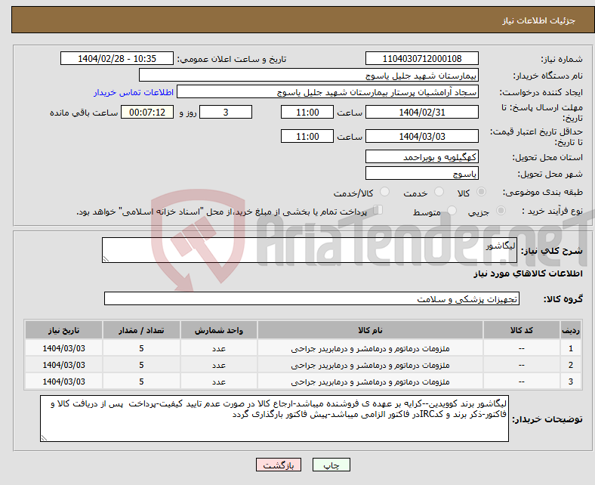Viewport: 595px width, 485px height.
Task: Click the announcement date field 1404/02/28 - 10:35
Action: 117,58
